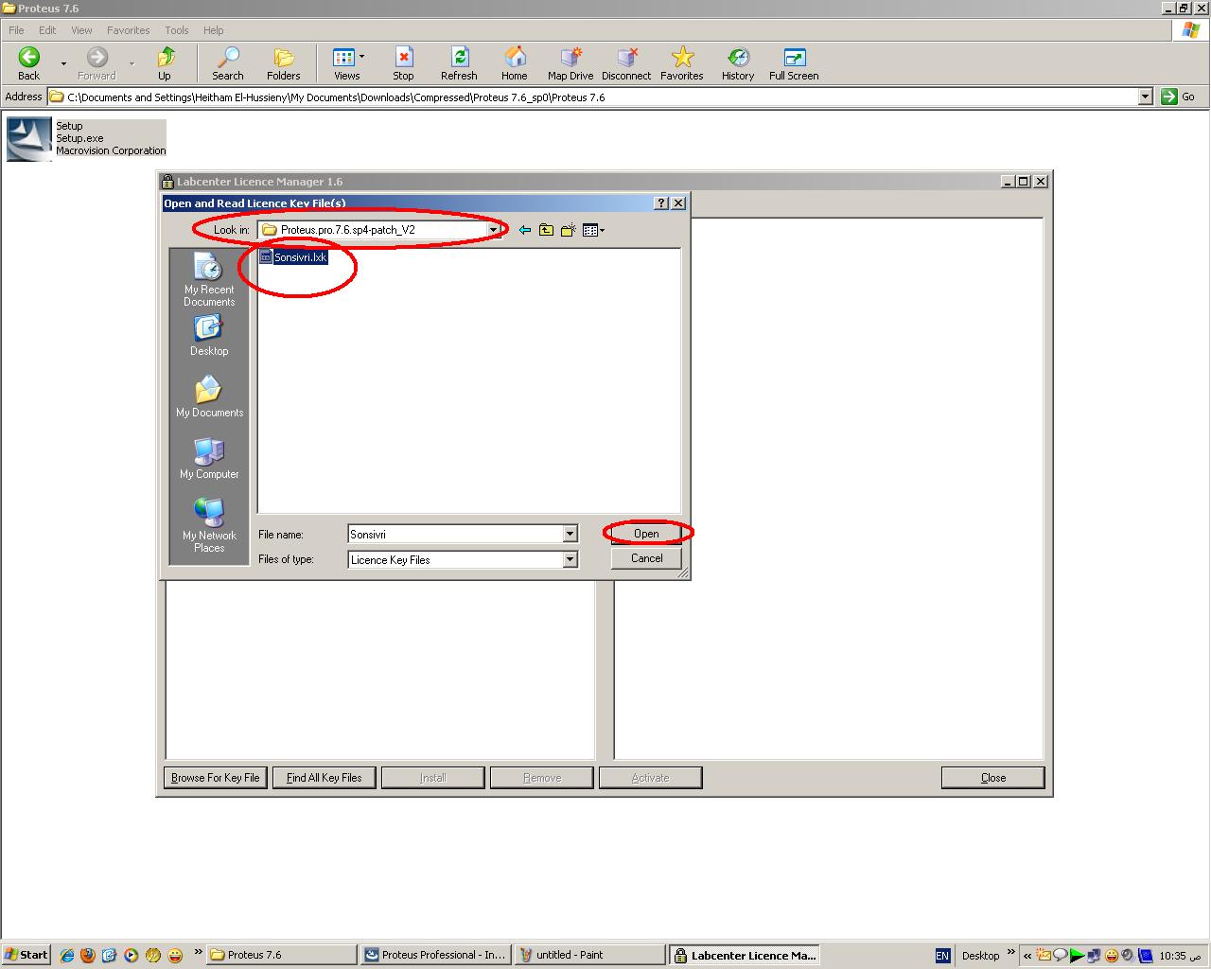Click Find All Key Files
Image resolution: width=1211 pixels, height=969 pixels.
pyautogui.click(x=324, y=778)
